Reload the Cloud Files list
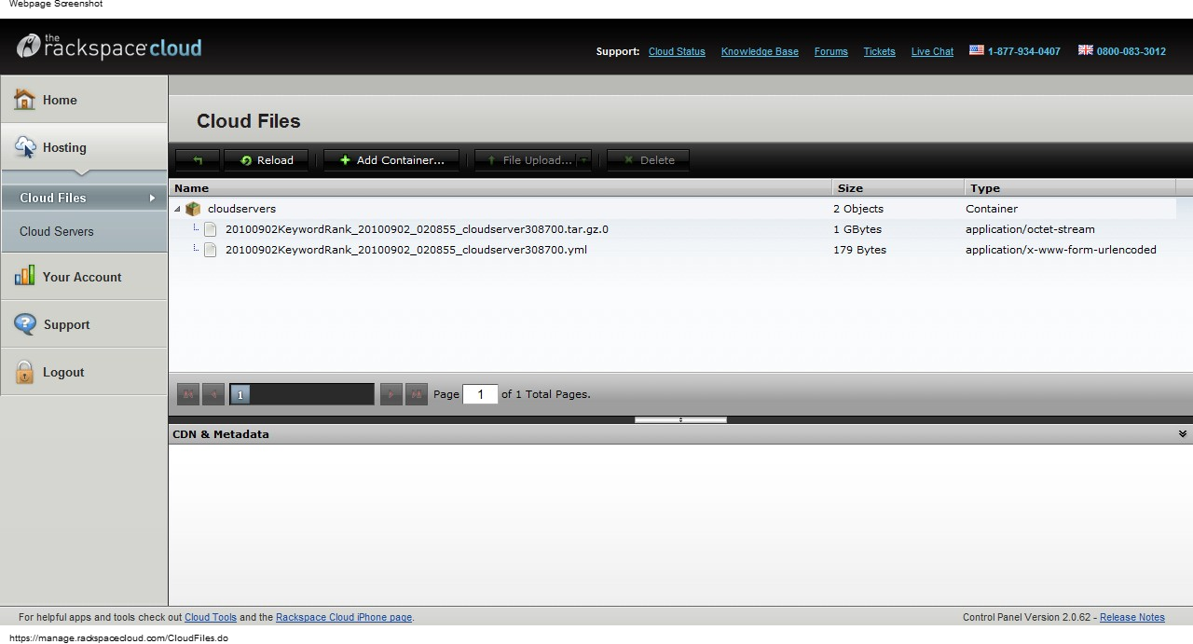 coord(267,160)
